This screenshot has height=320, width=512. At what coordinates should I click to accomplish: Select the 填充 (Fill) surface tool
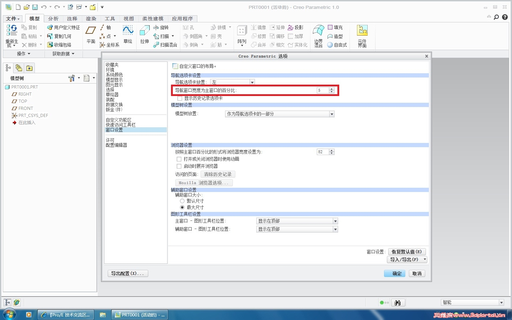point(335,27)
